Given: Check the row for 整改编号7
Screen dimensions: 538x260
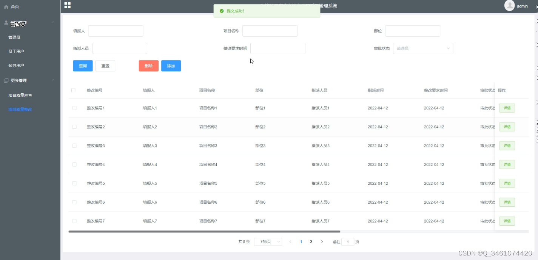Looking at the screenshot, I should 74,221.
